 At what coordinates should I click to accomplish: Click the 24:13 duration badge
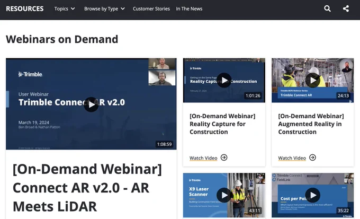(x=343, y=95)
